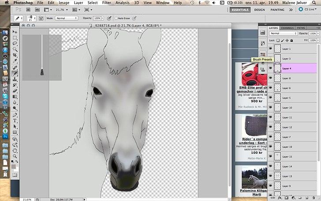The image size is (321, 201).
Task: Pick the Type tool in toolbox
Action: click(x=15, y=121)
